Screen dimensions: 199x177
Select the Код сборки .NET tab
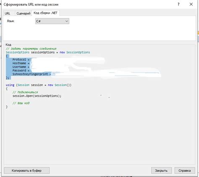tap(45, 13)
